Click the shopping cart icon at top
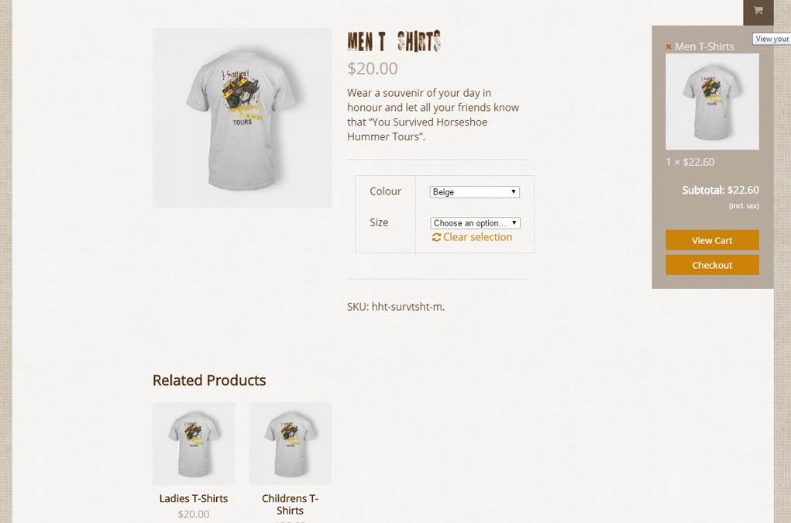Viewport: 791px width, 523px height. pos(758,11)
